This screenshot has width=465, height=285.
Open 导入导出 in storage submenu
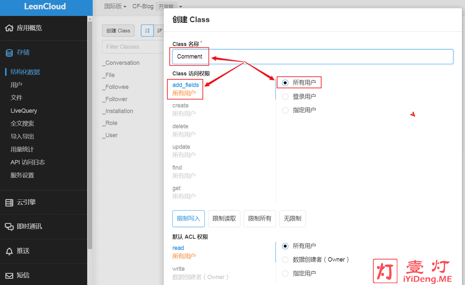(x=22, y=137)
